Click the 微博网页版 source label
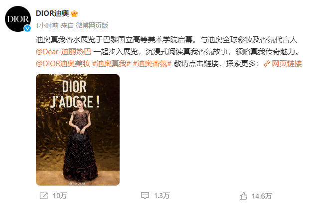Screen dimensions: 310x204 point(92,25)
